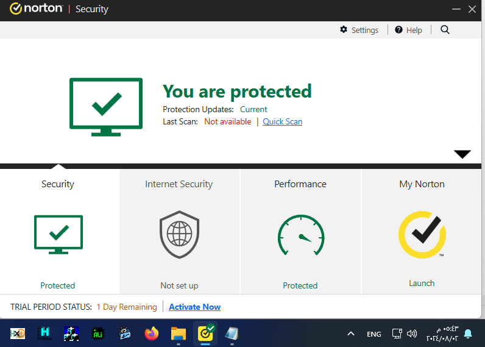This screenshot has height=347, width=485.
Task: Open the Notepad icon in the taskbar
Action: [x=232, y=334]
